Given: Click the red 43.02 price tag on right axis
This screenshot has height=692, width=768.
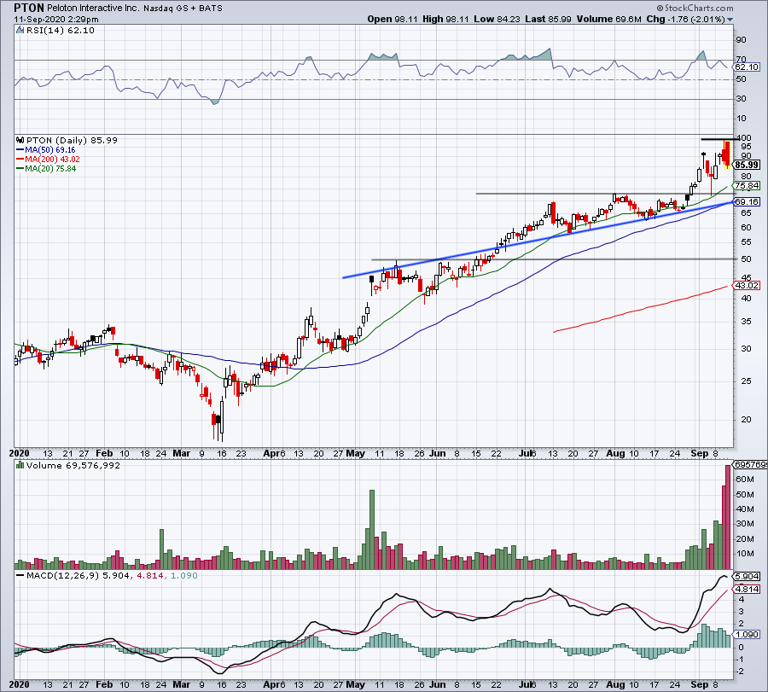Looking at the screenshot, I should 747,285.
